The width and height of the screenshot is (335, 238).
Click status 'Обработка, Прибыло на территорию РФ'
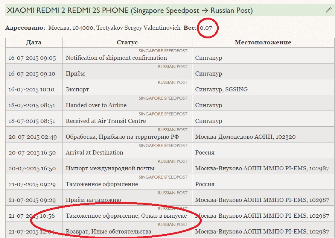[x=122, y=136]
